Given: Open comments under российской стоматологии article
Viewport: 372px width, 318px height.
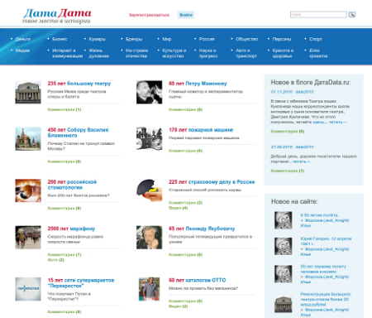Looking at the screenshot, I should (64, 208).
